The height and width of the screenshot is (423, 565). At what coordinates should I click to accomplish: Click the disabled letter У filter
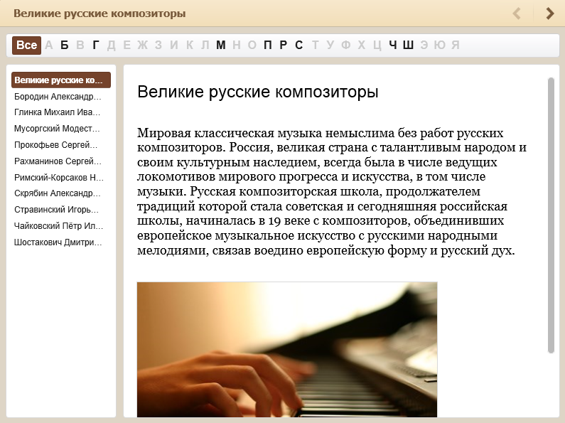[x=330, y=45]
